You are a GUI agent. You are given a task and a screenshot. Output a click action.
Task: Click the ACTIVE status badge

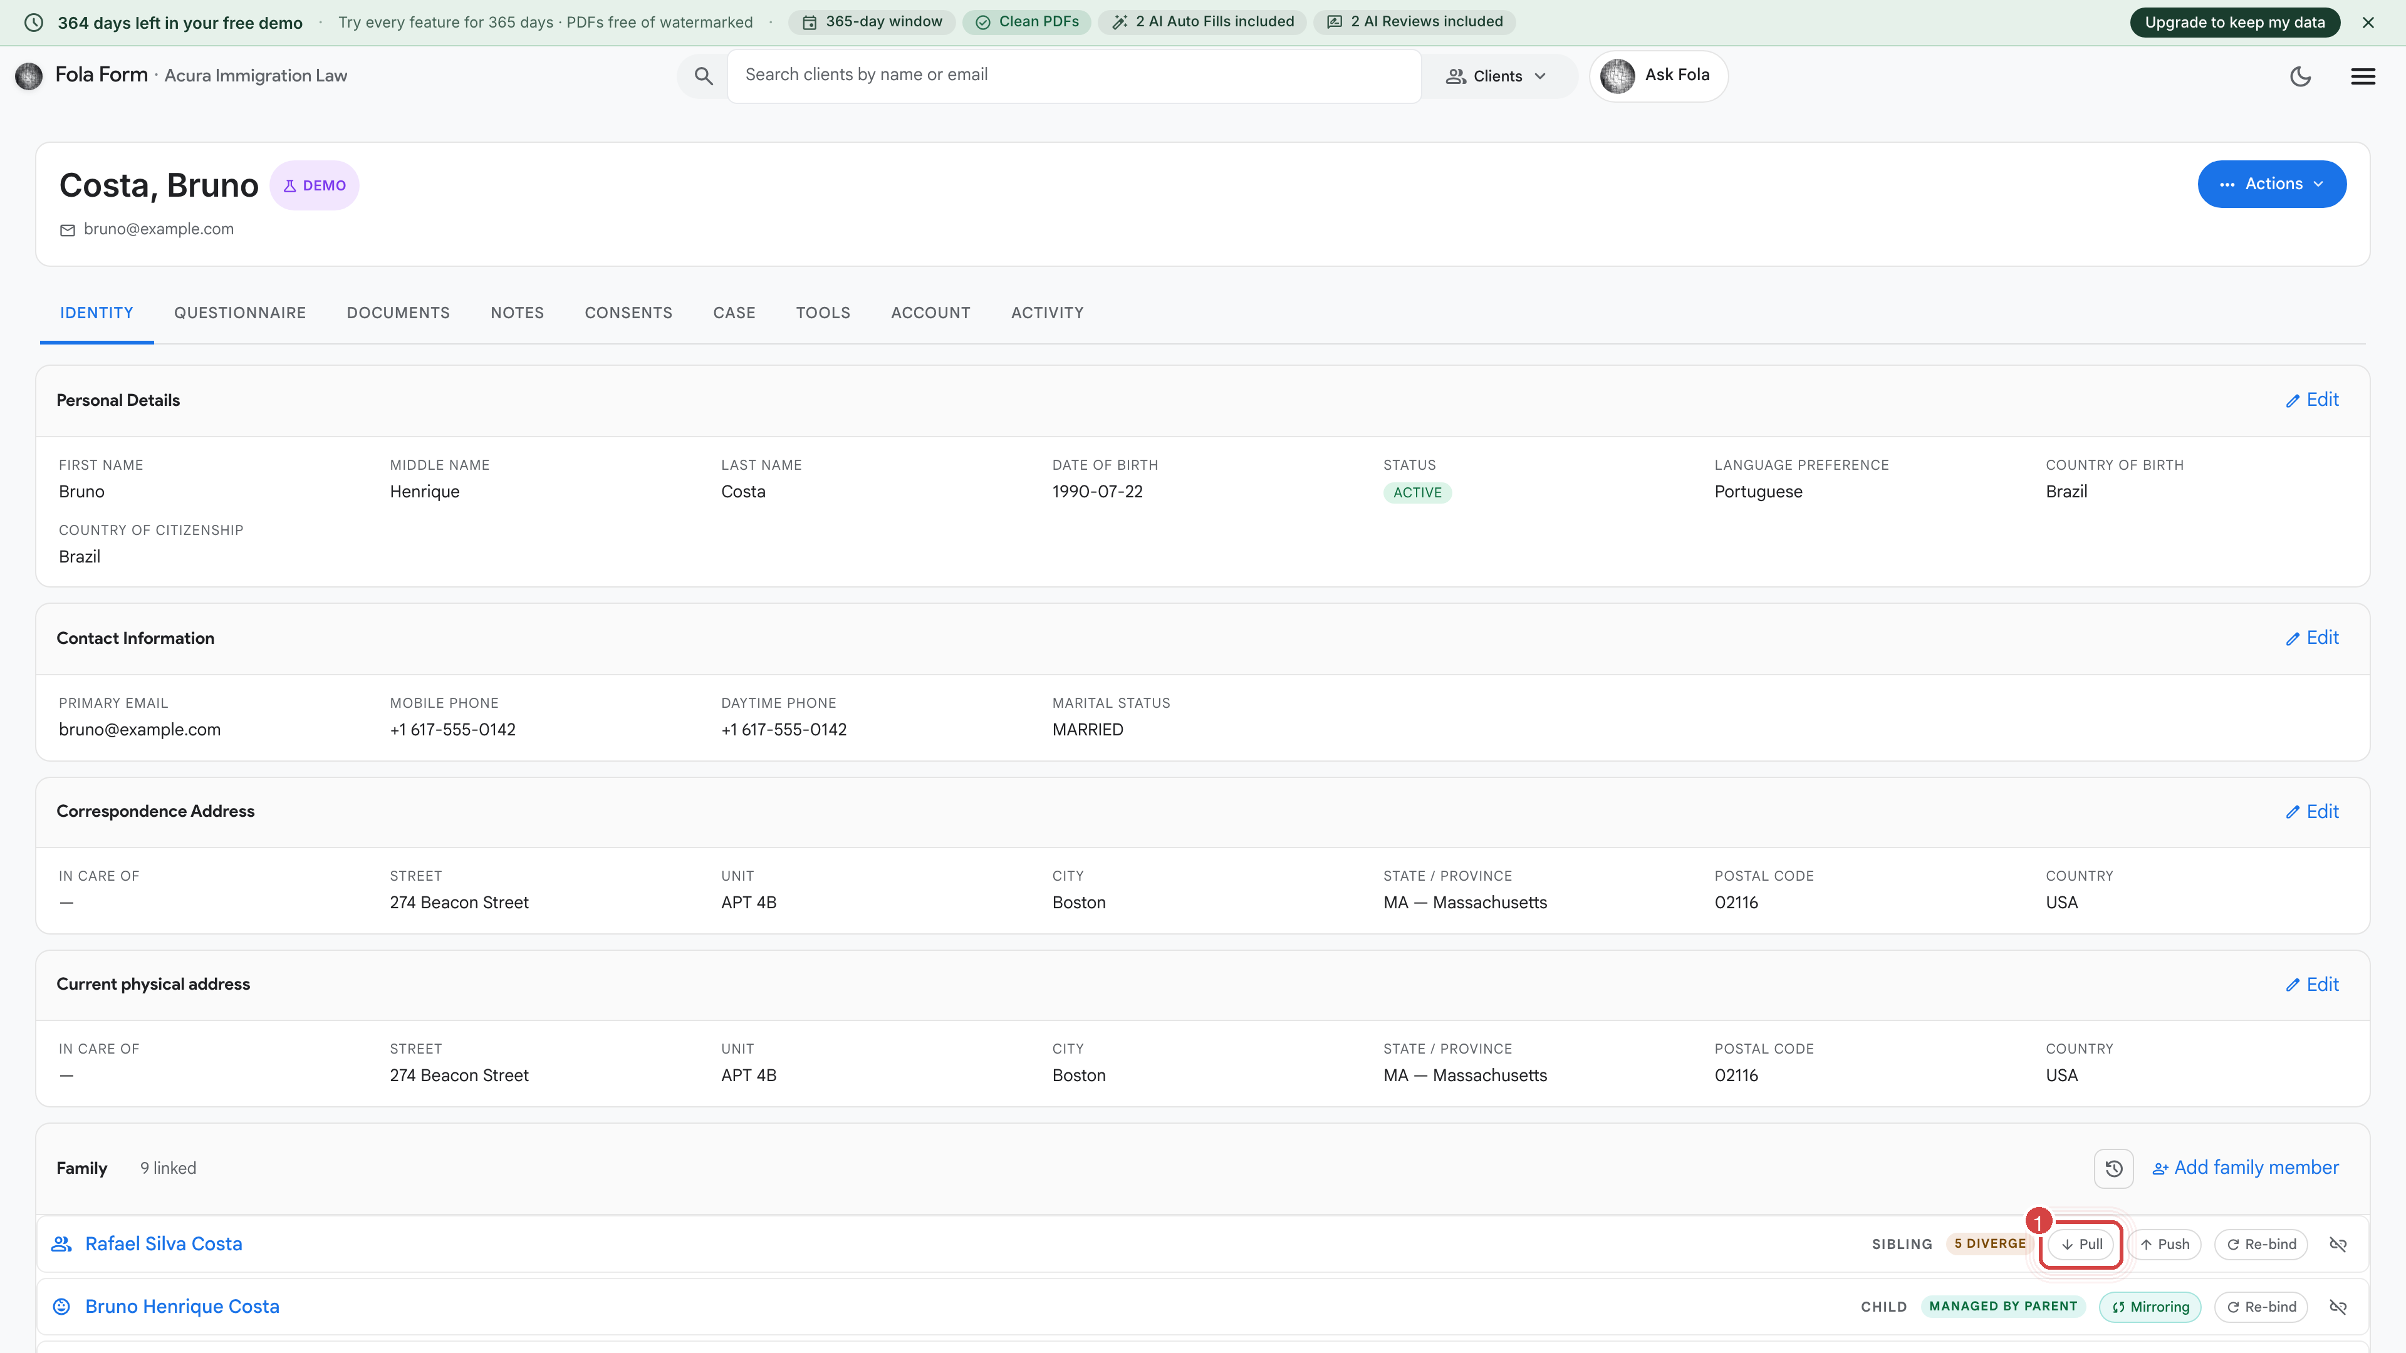pos(1417,493)
